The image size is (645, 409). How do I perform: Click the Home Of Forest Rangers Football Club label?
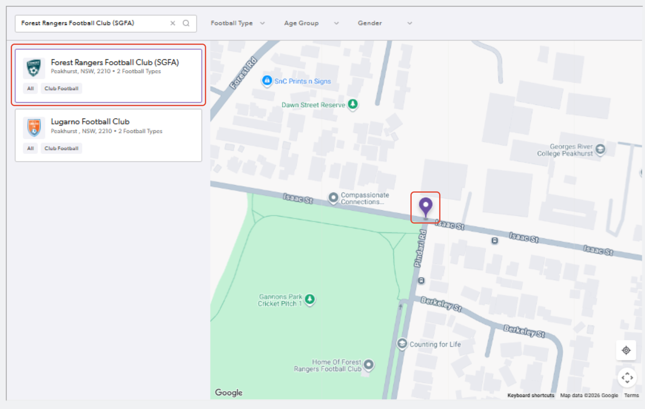pyautogui.click(x=328, y=365)
